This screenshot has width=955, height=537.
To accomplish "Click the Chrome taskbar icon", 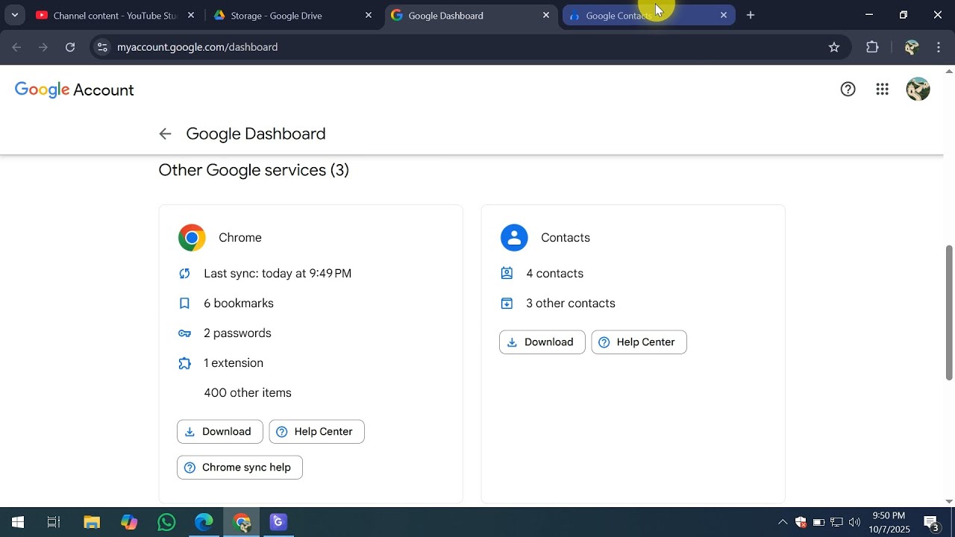I will tap(242, 522).
